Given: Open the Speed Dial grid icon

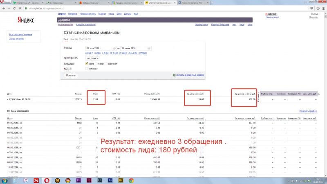Looking at the screenshot, I should pos(20,8).
